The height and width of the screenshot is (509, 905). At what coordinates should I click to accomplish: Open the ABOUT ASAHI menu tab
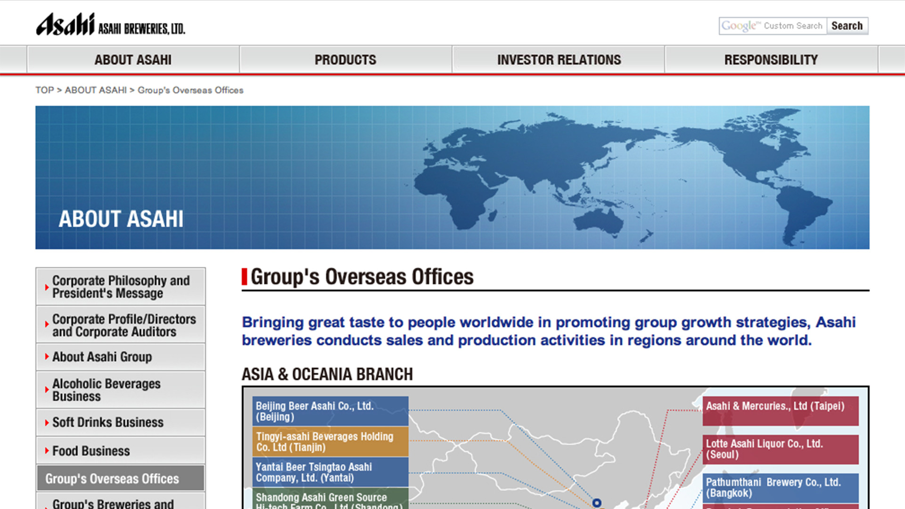click(x=133, y=60)
